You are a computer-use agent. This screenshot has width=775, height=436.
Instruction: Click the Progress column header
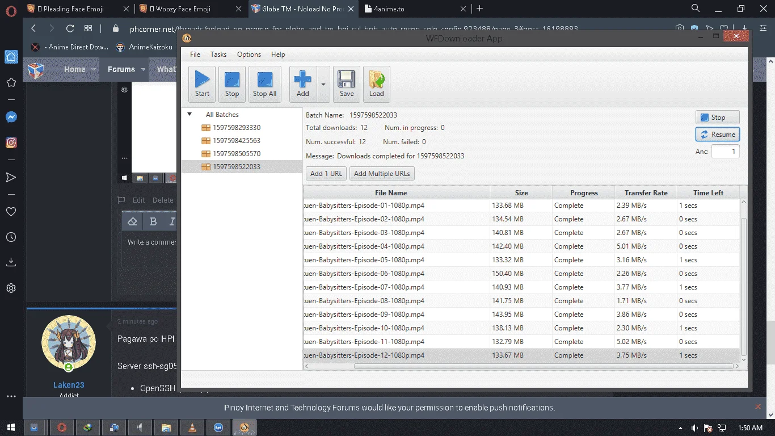pos(584,193)
